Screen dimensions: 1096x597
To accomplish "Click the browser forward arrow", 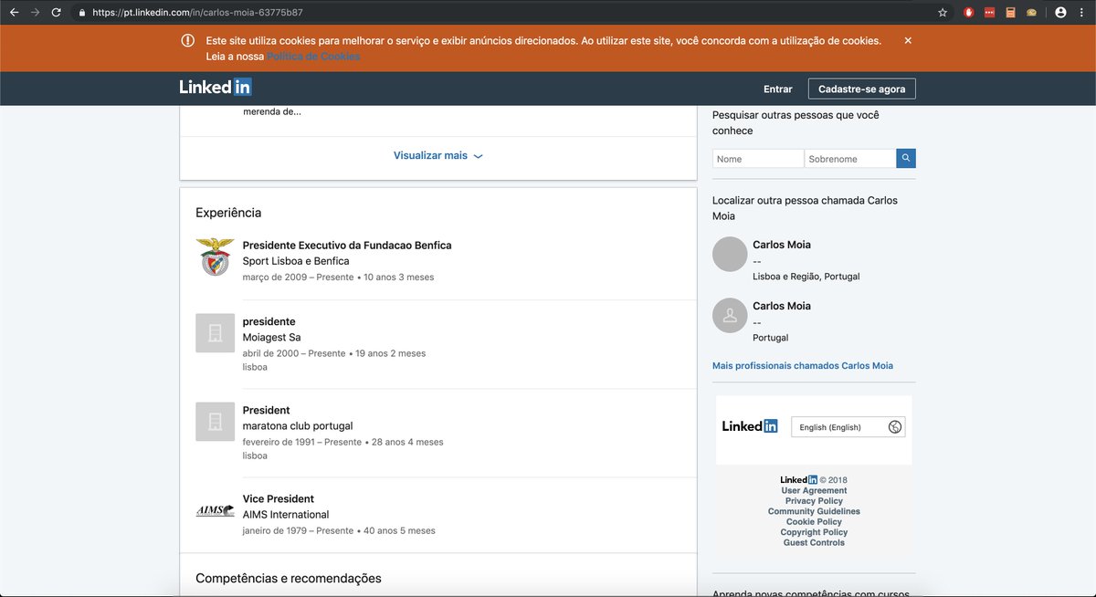I will 35,13.
